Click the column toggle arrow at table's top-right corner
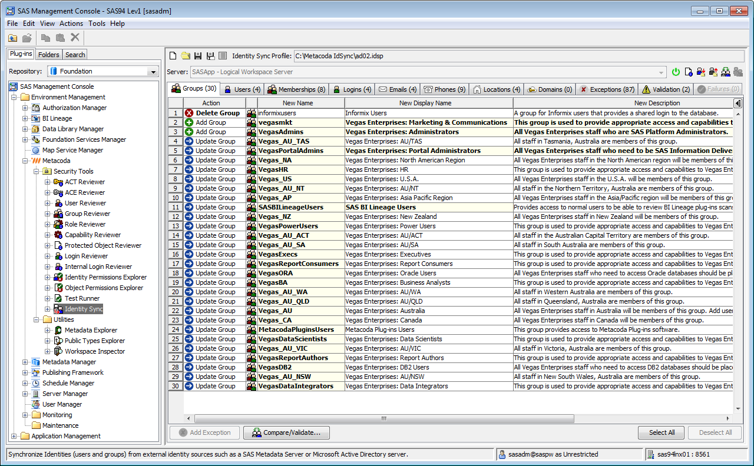The image size is (754, 466). coord(738,103)
